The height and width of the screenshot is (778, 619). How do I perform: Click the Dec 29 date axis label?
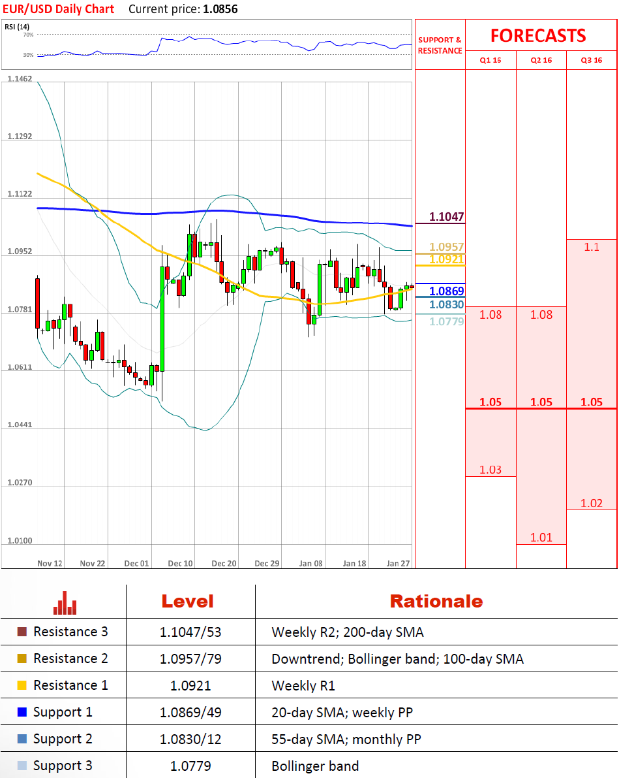(x=267, y=563)
